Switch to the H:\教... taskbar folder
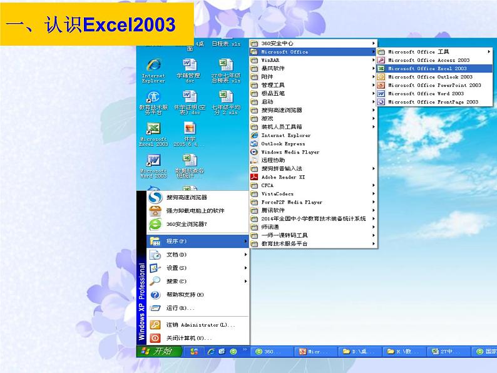 (x=404, y=352)
